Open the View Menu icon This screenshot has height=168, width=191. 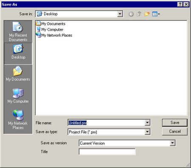156,14
